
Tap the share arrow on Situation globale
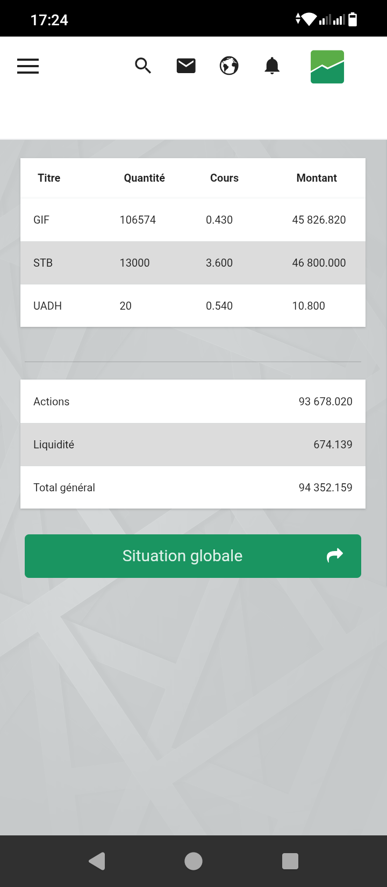tap(334, 555)
